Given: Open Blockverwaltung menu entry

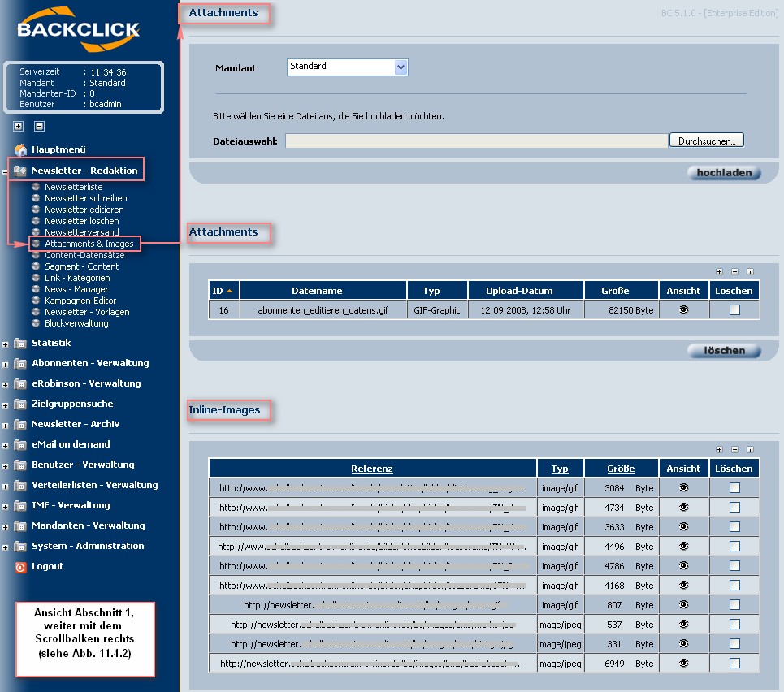Looking at the screenshot, I should click(x=76, y=323).
